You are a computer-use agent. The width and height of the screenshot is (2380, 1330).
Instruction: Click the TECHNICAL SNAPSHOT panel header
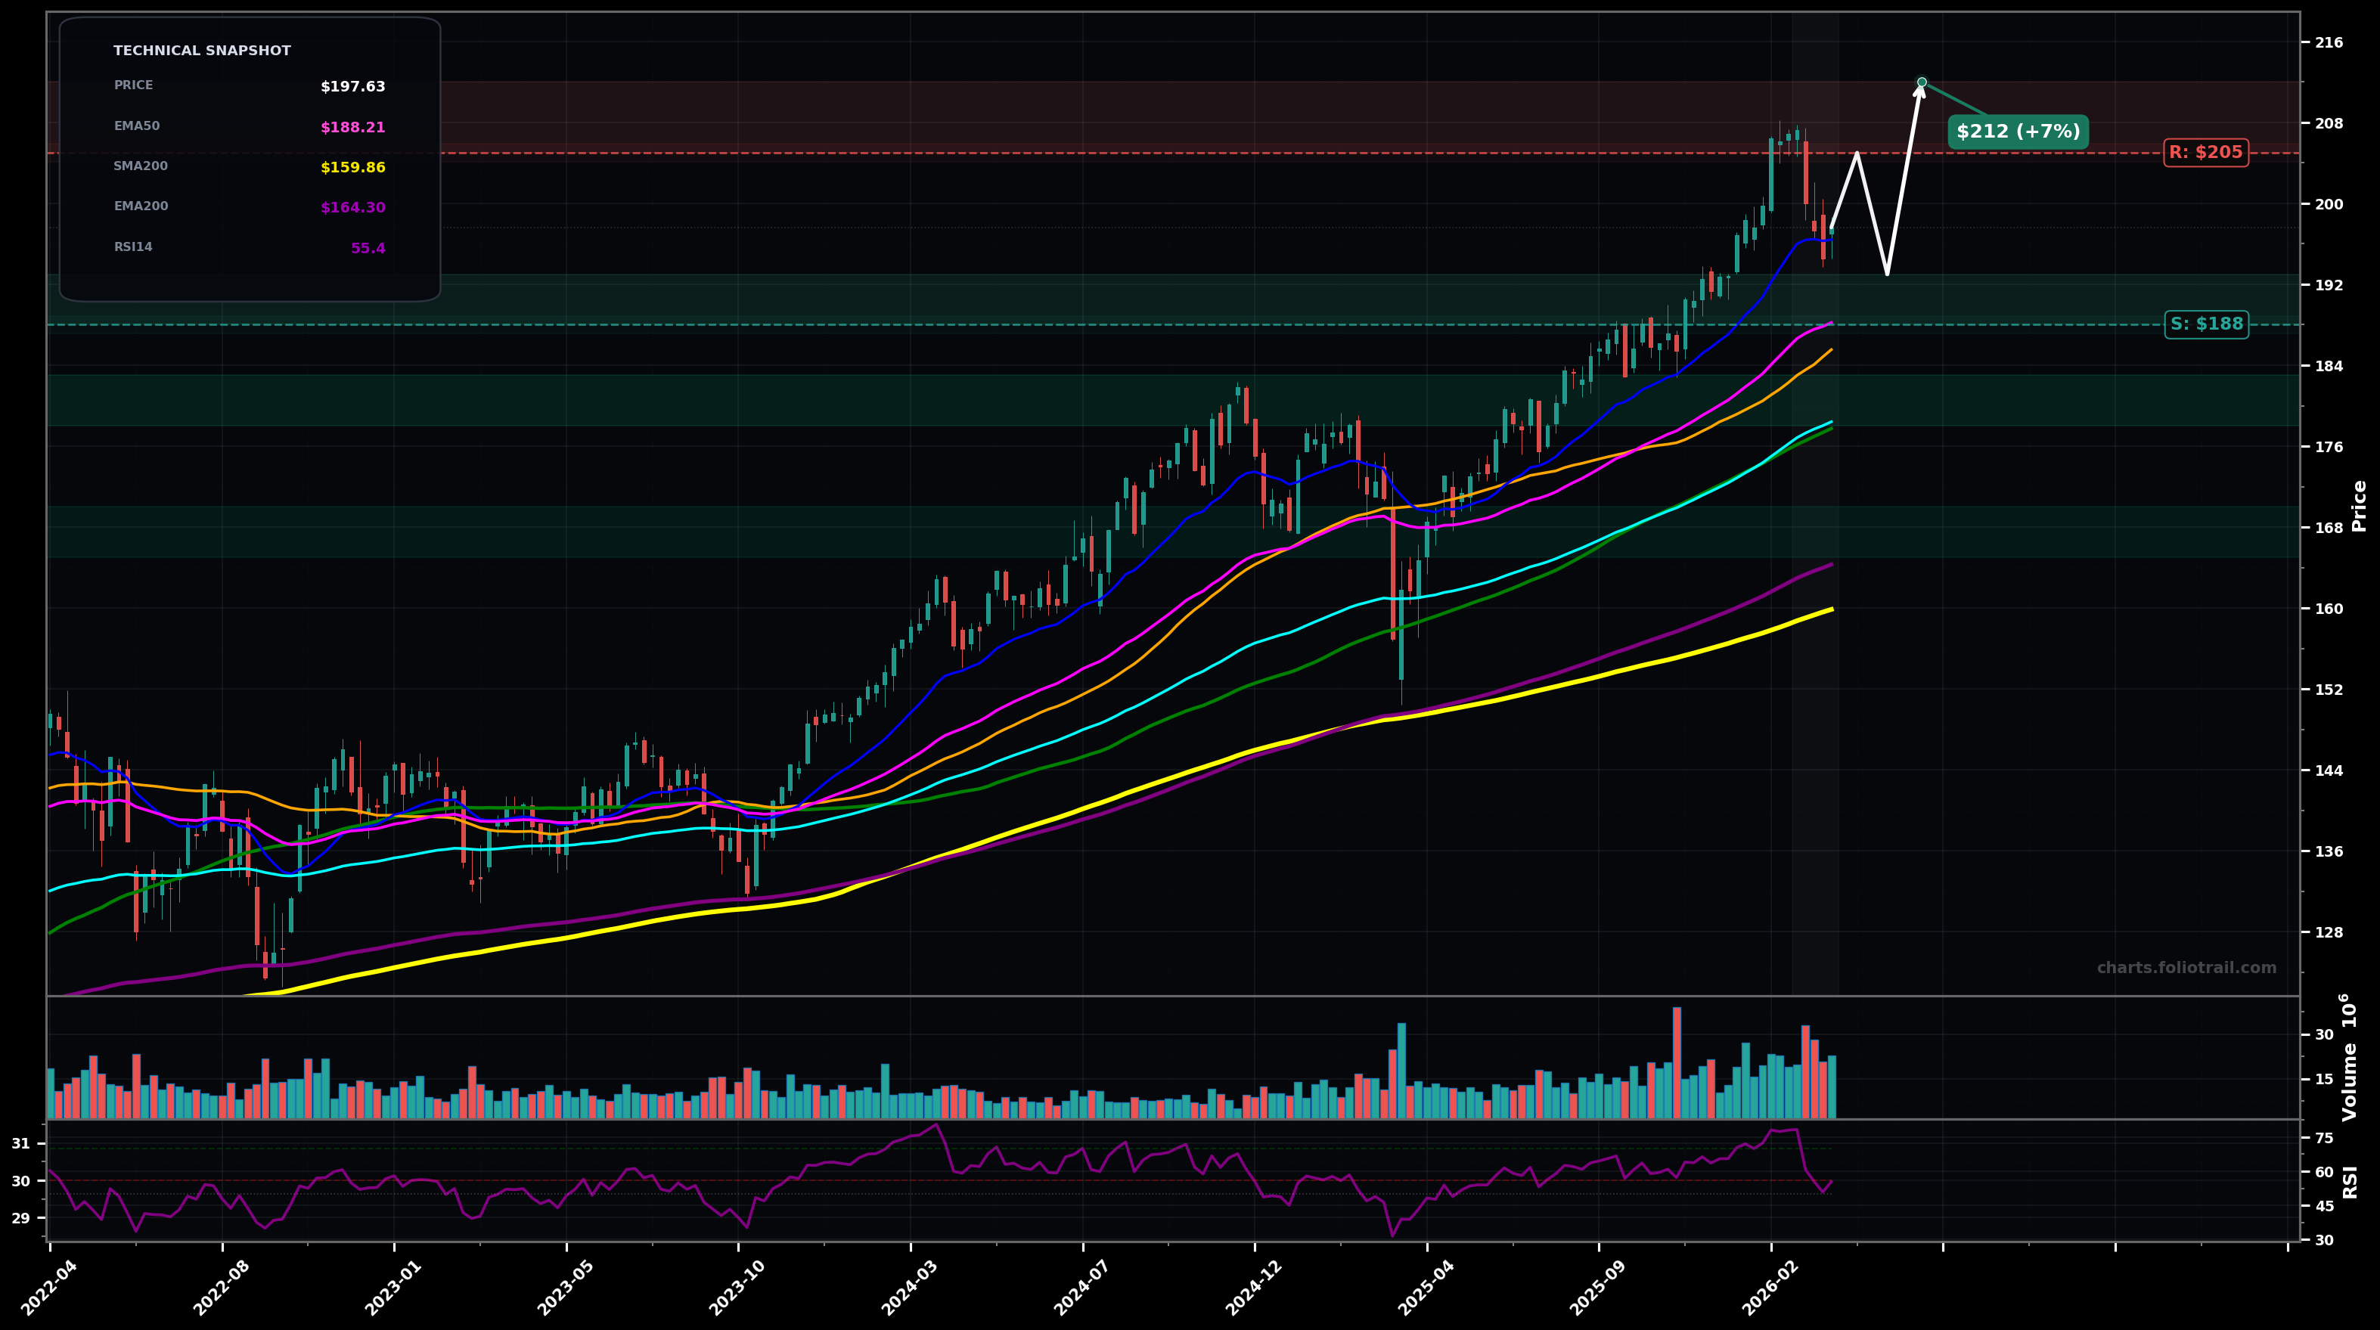point(201,50)
